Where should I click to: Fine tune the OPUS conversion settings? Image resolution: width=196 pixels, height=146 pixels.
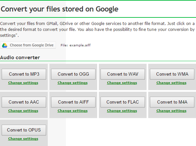(23, 139)
